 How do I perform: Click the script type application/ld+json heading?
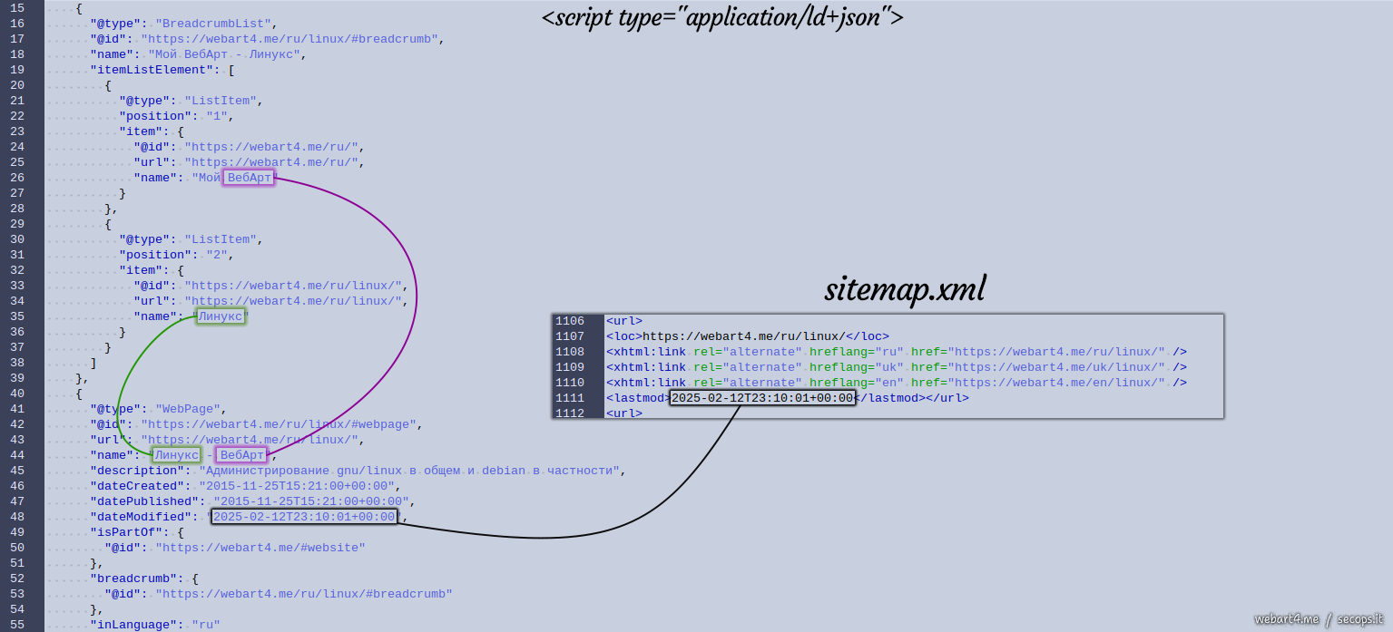click(721, 17)
